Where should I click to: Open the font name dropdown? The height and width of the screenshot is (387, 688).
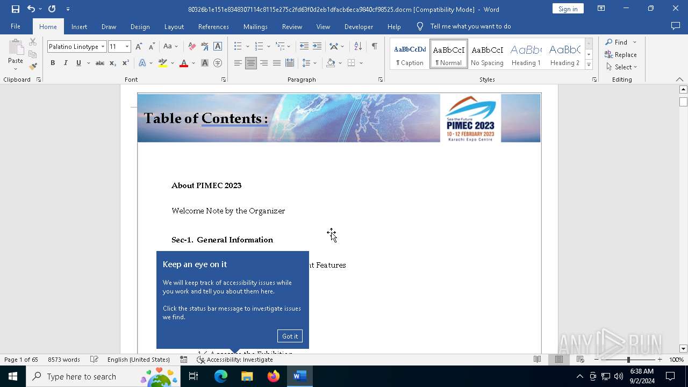[103, 47]
